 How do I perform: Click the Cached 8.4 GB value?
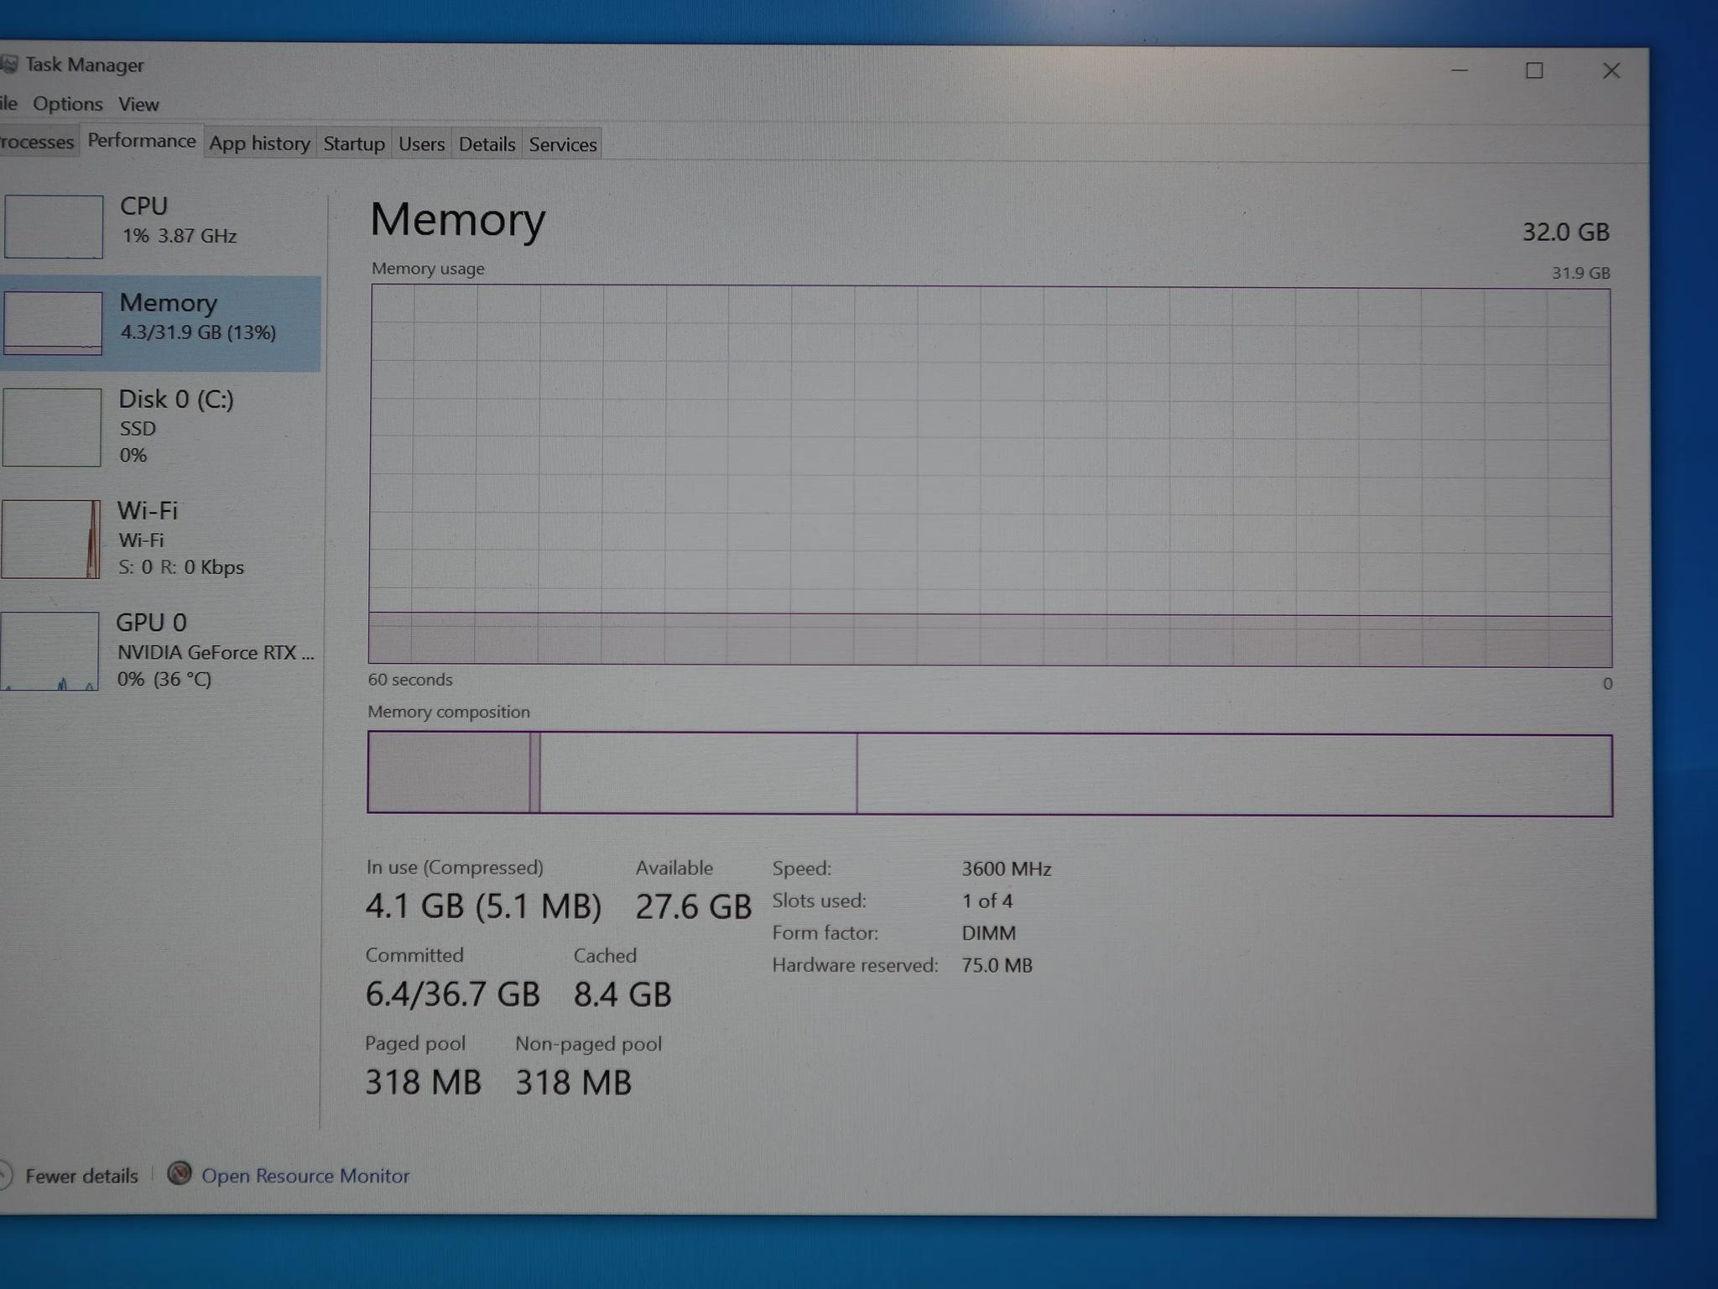(622, 994)
